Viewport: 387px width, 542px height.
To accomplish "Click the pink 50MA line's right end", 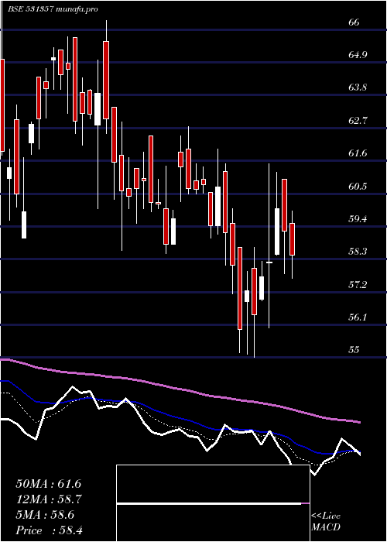I will pyautogui.click(x=359, y=422).
